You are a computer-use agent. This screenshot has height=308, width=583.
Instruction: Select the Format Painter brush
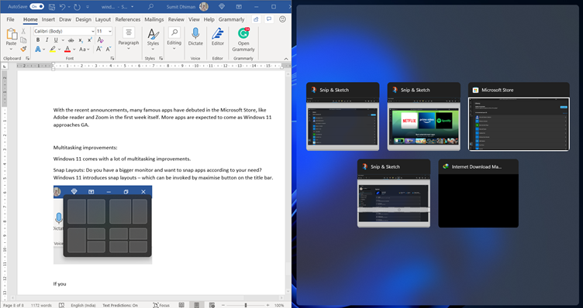point(23,49)
